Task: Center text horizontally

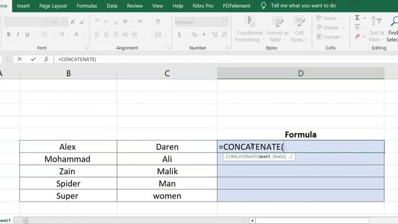Action: tap(106, 34)
